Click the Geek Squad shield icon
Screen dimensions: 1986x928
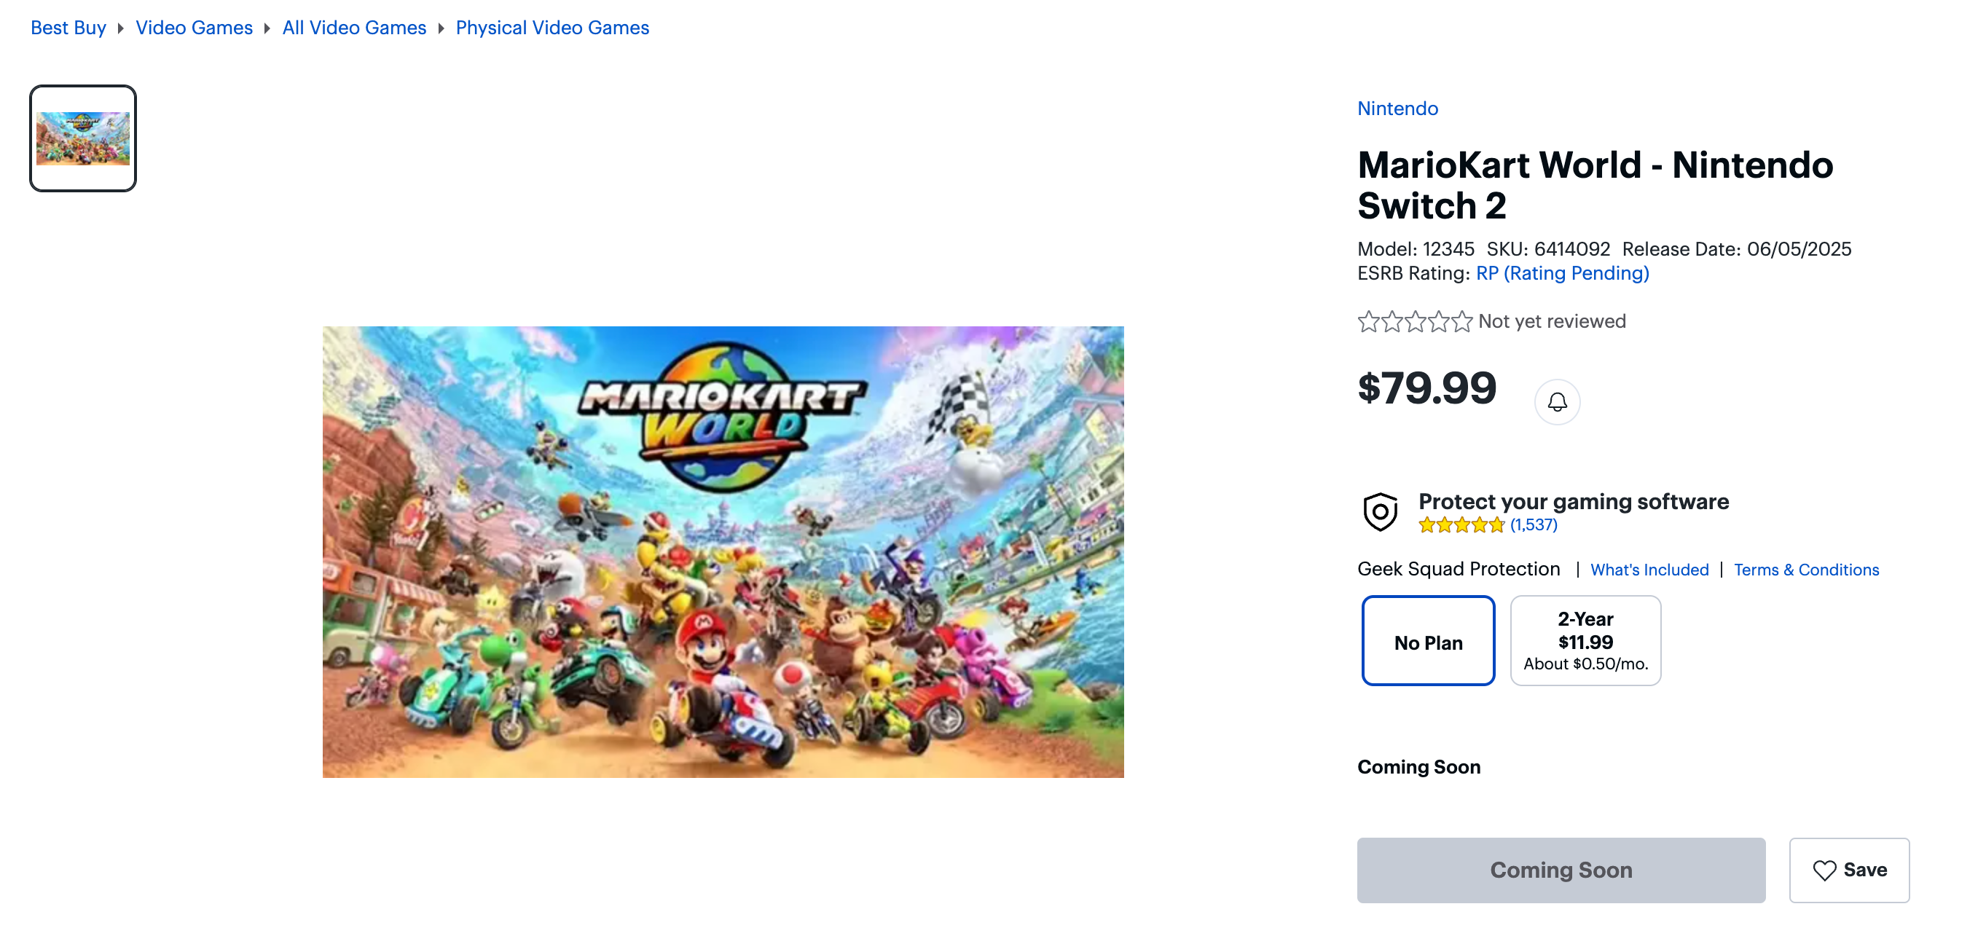coord(1380,512)
